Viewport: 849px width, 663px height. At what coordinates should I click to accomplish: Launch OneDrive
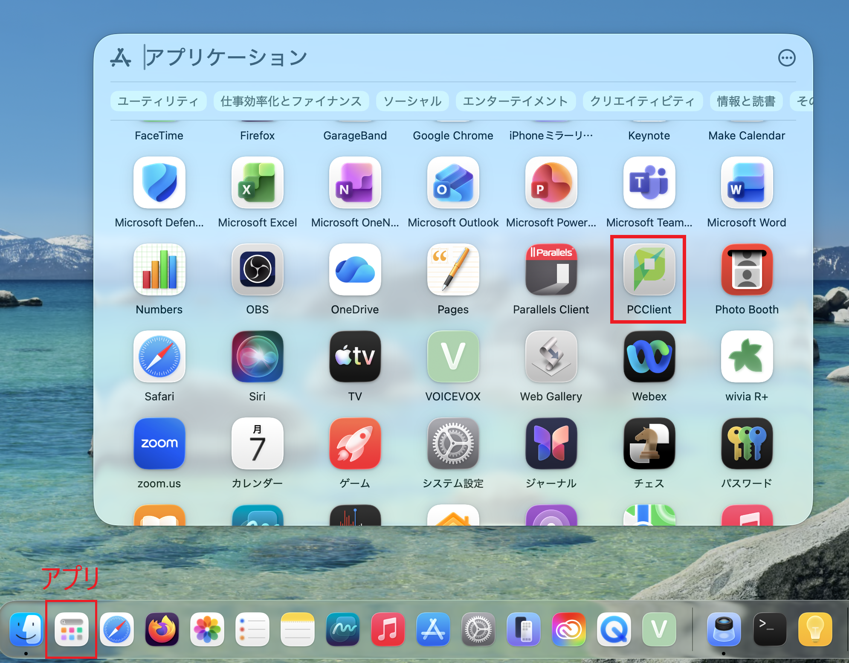click(355, 269)
